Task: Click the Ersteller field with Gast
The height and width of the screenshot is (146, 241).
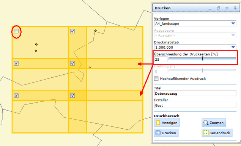Action: tap(195, 105)
